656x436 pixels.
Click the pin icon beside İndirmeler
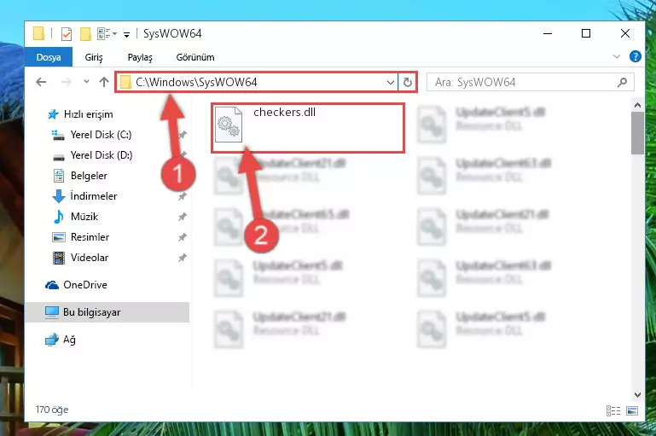coord(182,196)
